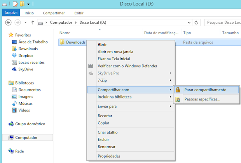Select Propriedades in the context menu
This screenshot has height=163, width=241.
pyautogui.click(x=109, y=156)
